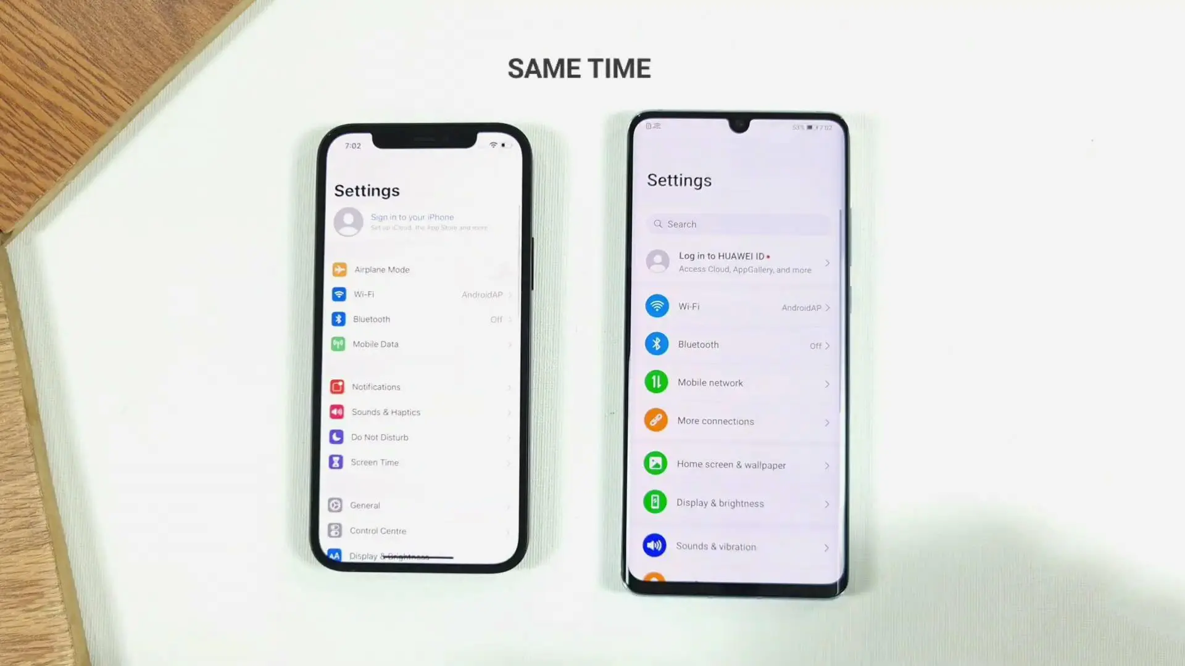The width and height of the screenshot is (1185, 666).
Task: Select the Search field on Huawei
Action: point(739,224)
